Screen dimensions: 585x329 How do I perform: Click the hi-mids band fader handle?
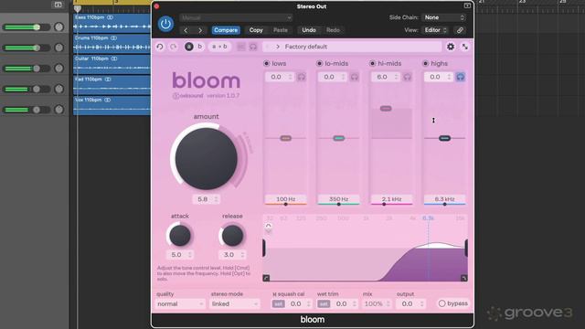386,109
